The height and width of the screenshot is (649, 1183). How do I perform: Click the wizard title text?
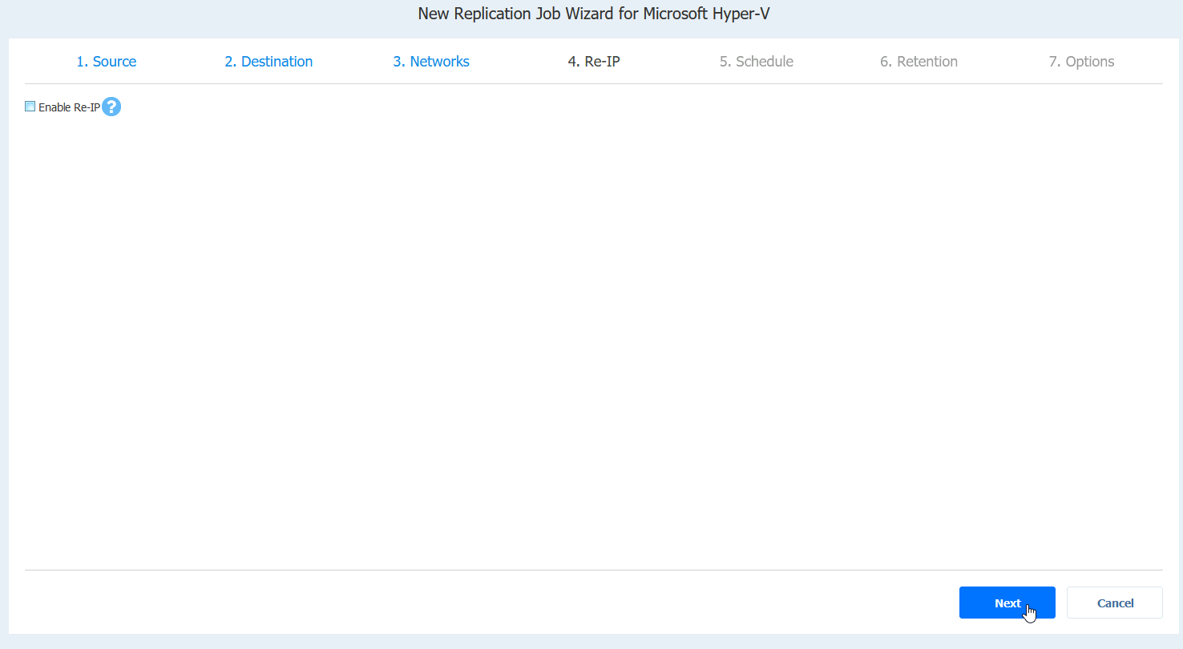tap(594, 14)
